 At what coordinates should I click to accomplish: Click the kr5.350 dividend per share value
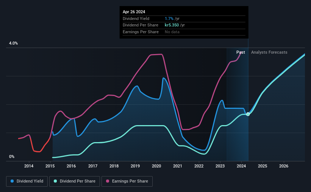172,25
